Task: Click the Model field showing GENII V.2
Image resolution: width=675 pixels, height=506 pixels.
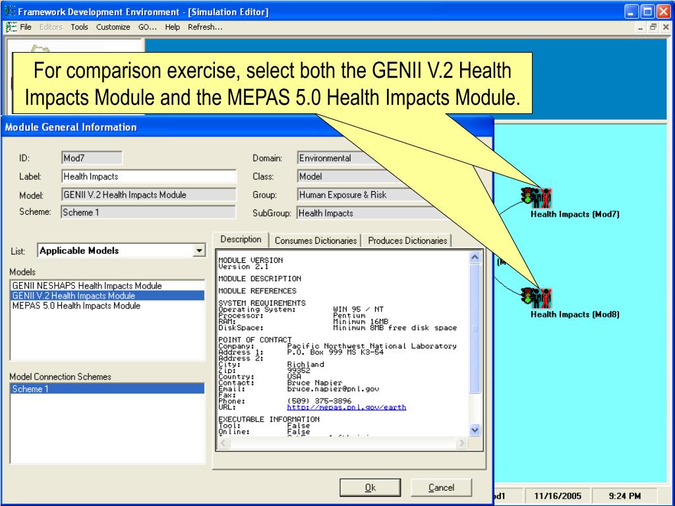Action: click(149, 194)
